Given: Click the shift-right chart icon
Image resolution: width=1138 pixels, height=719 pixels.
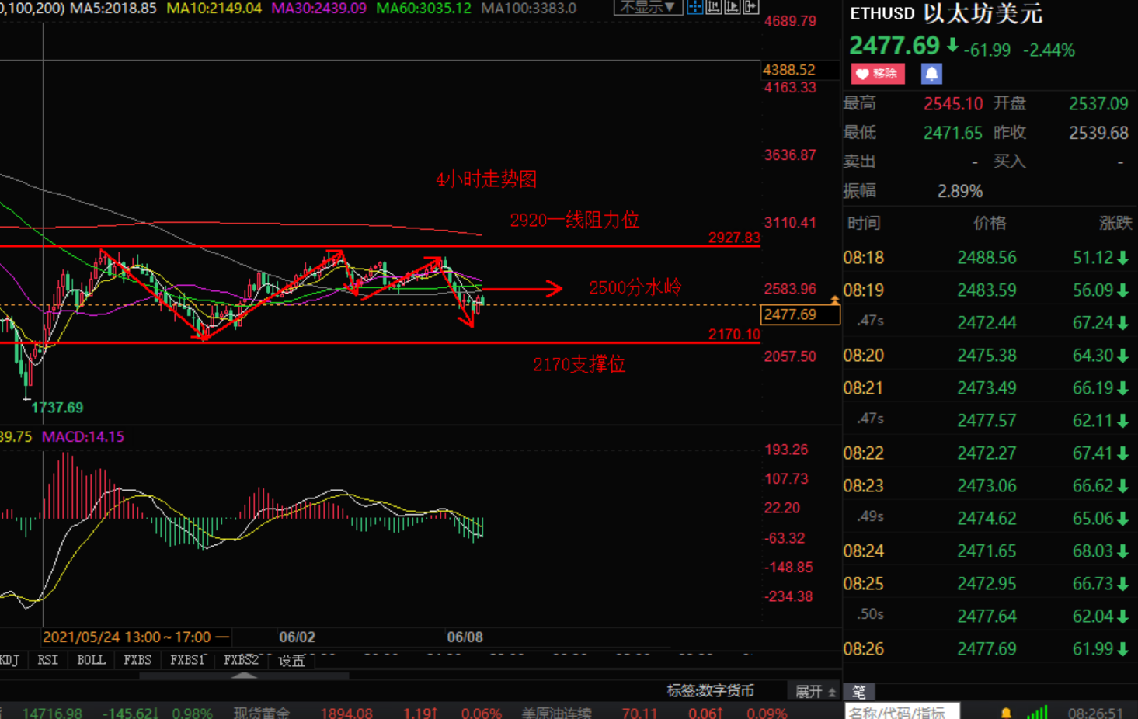Looking at the screenshot, I should point(750,7).
